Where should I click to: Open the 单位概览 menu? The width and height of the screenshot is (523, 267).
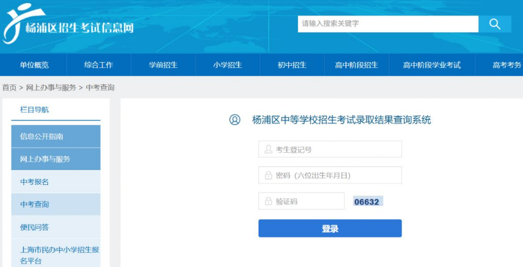point(34,65)
